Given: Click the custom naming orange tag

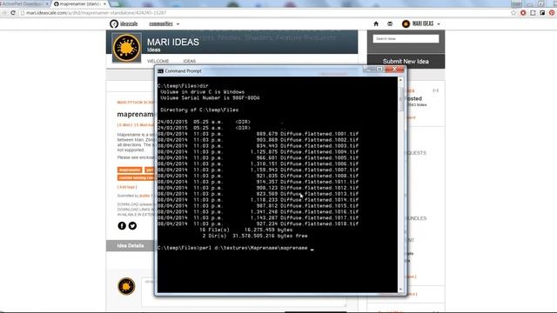Looking at the screenshot, I should [x=136, y=177].
